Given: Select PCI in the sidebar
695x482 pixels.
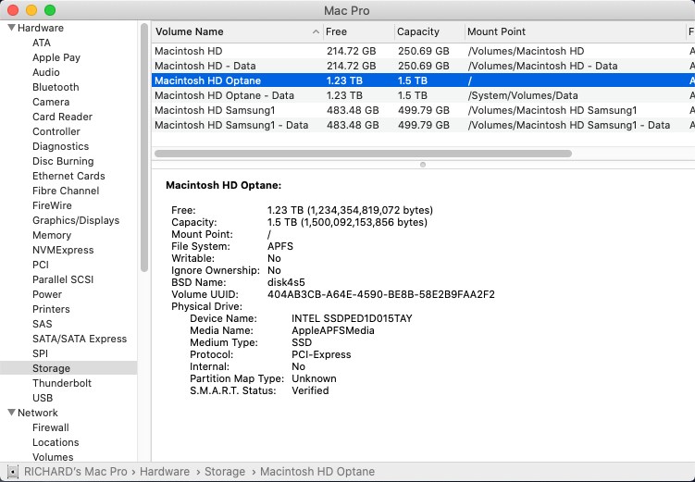Looking at the screenshot, I should point(41,265).
